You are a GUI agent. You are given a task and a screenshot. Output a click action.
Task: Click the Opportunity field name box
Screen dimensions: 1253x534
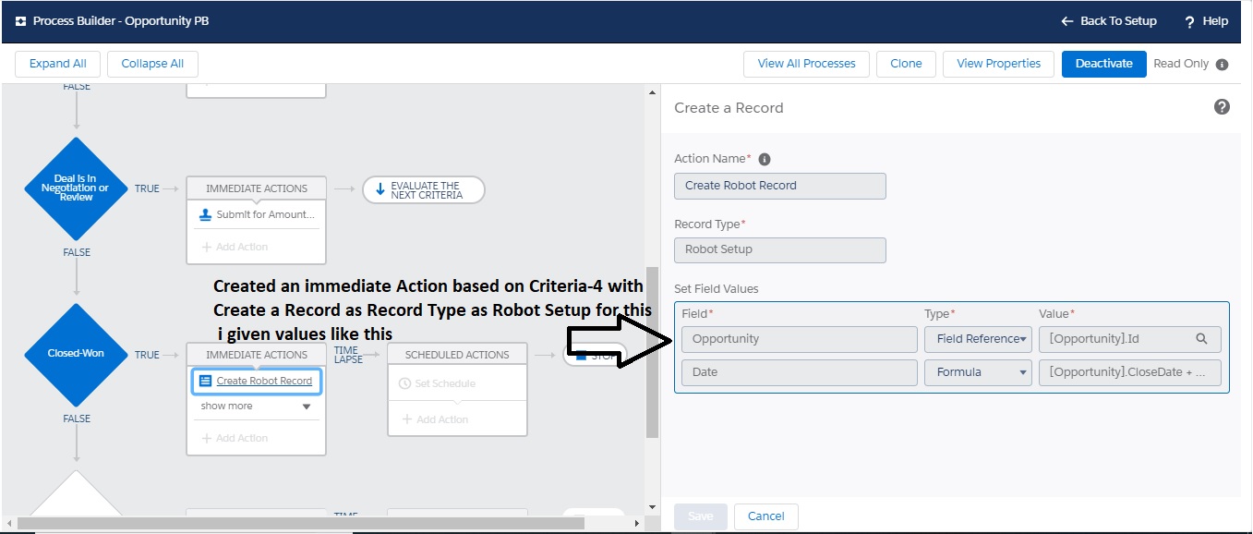pos(800,339)
